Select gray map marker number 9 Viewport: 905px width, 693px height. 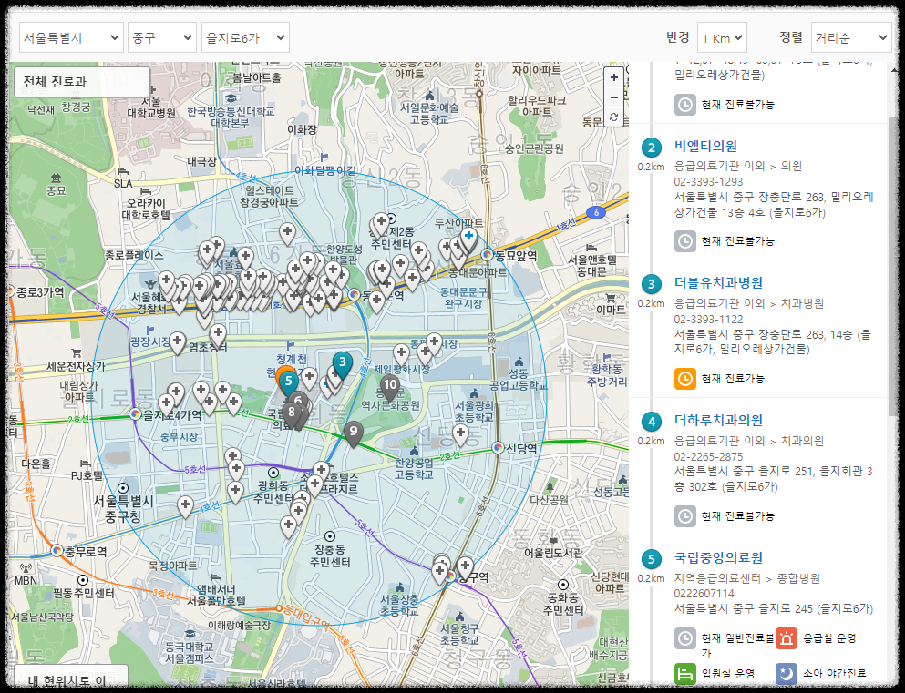[354, 433]
